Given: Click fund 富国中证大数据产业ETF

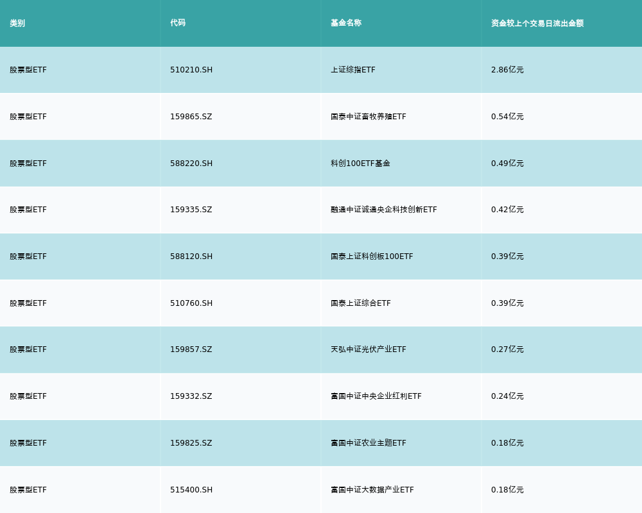Looking at the screenshot, I should 372,490.
